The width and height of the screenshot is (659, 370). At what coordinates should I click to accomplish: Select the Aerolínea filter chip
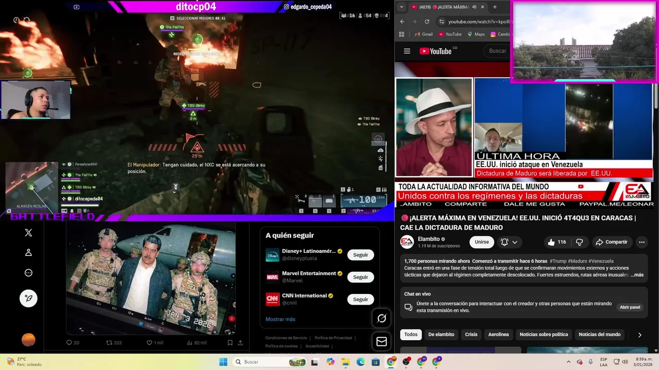point(498,335)
